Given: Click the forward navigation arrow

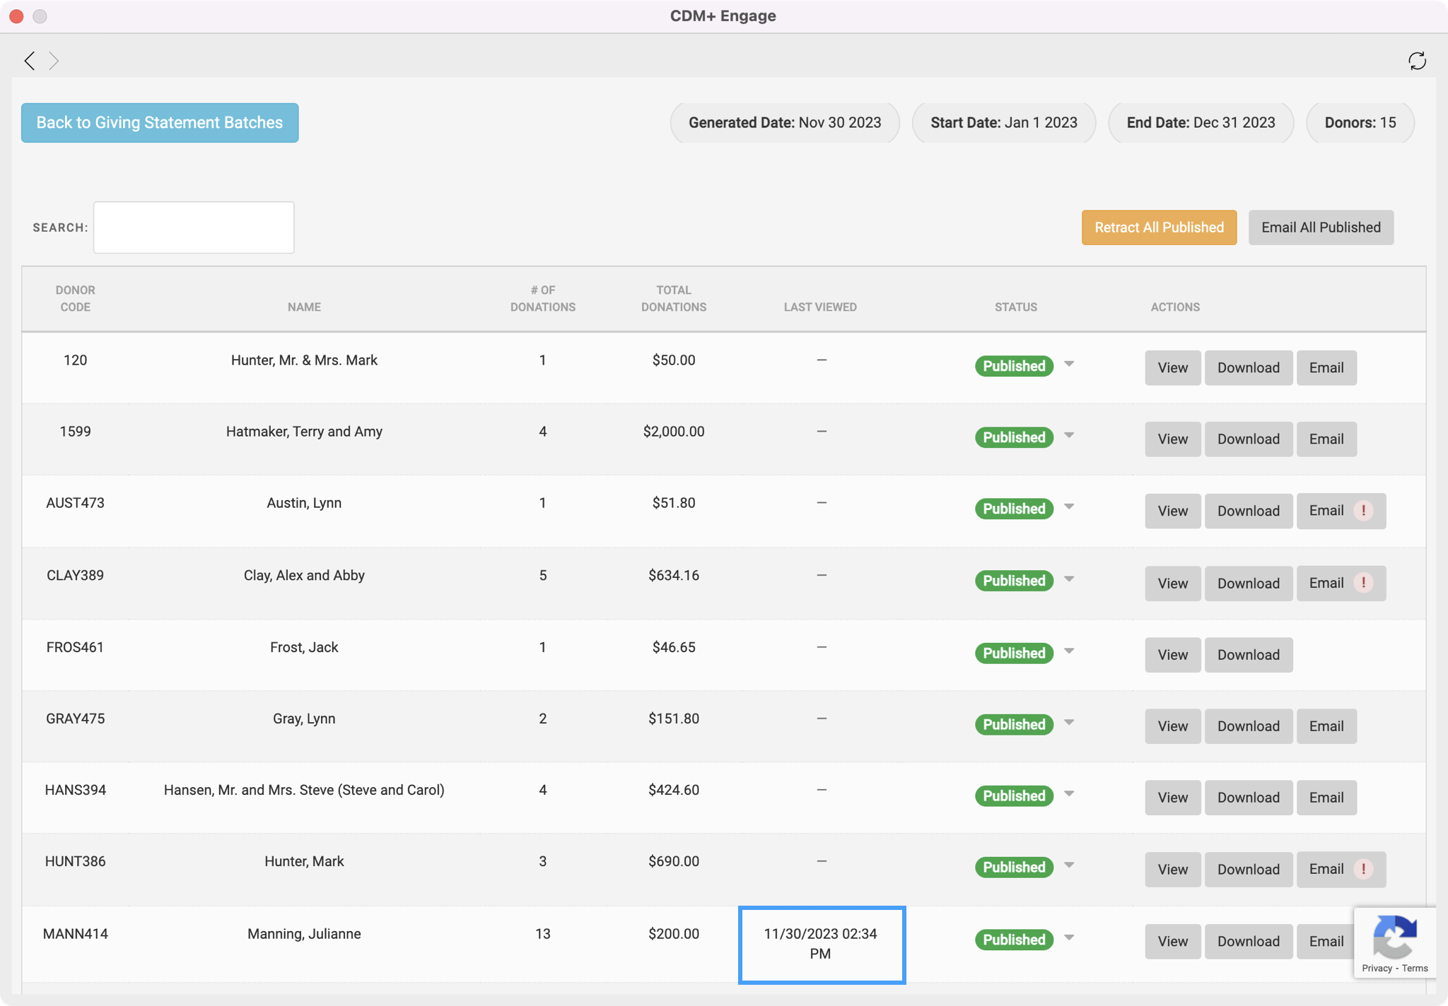Looking at the screenshot, I should 54,61.
